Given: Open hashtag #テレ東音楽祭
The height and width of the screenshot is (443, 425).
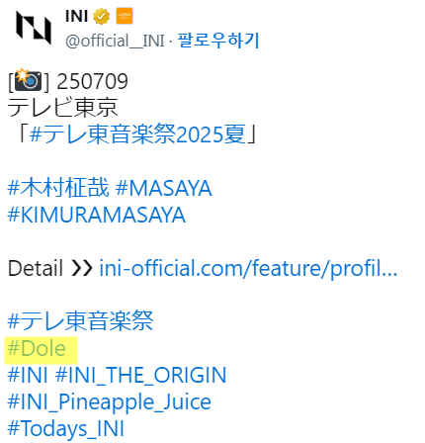Looking at the screenshot, I should 80,320.
